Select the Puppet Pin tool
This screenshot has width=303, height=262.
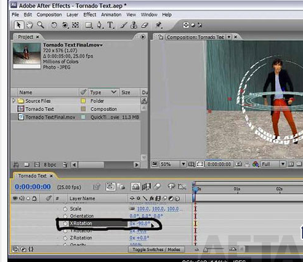[158, 25]
